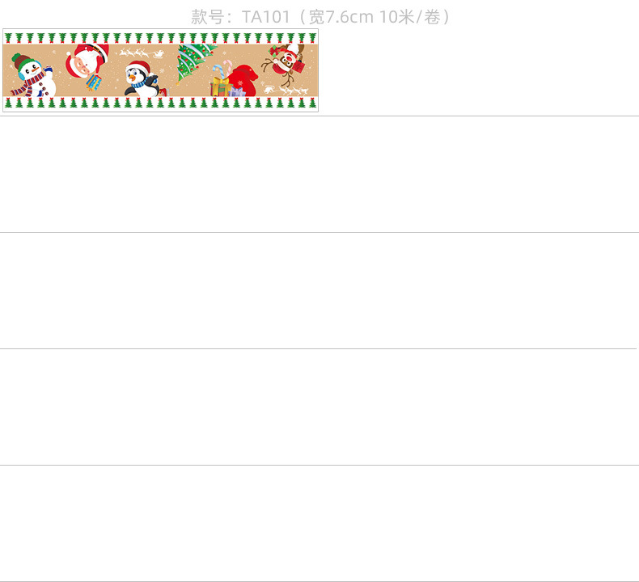639x582 pixels.
Task: Click the white reindeer silhouettes at bottom right
Action: [x=286, y=90]
